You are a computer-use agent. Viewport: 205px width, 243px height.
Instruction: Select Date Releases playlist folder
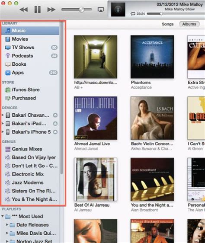[x=32, y=225]
